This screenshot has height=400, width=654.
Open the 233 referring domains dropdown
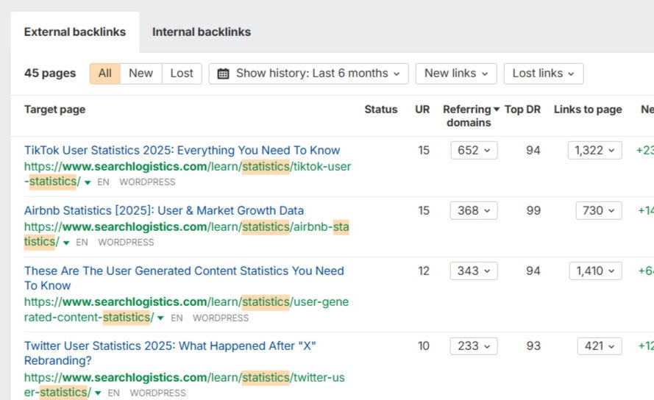474,346
